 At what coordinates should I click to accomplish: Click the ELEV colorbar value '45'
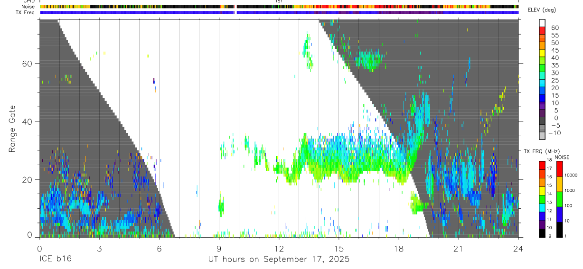pyautogui.click(x=555, y=50)
